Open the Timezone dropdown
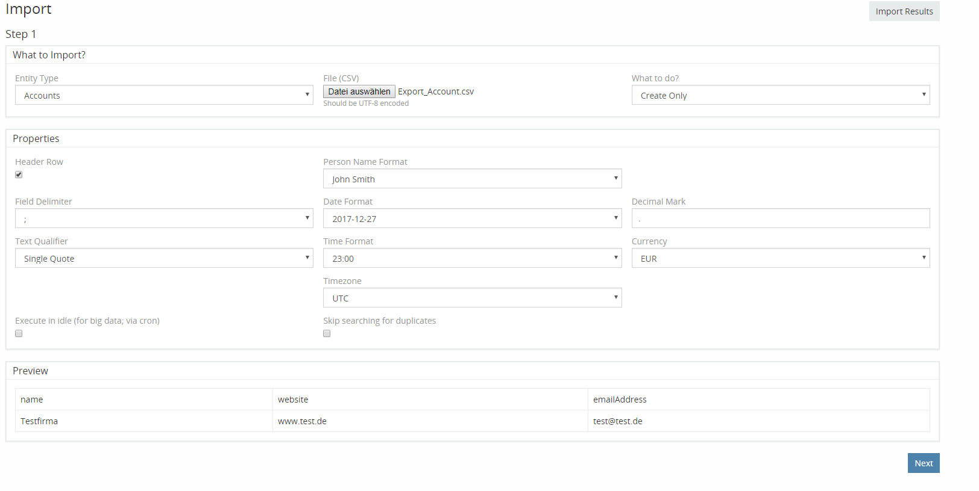 472,298
